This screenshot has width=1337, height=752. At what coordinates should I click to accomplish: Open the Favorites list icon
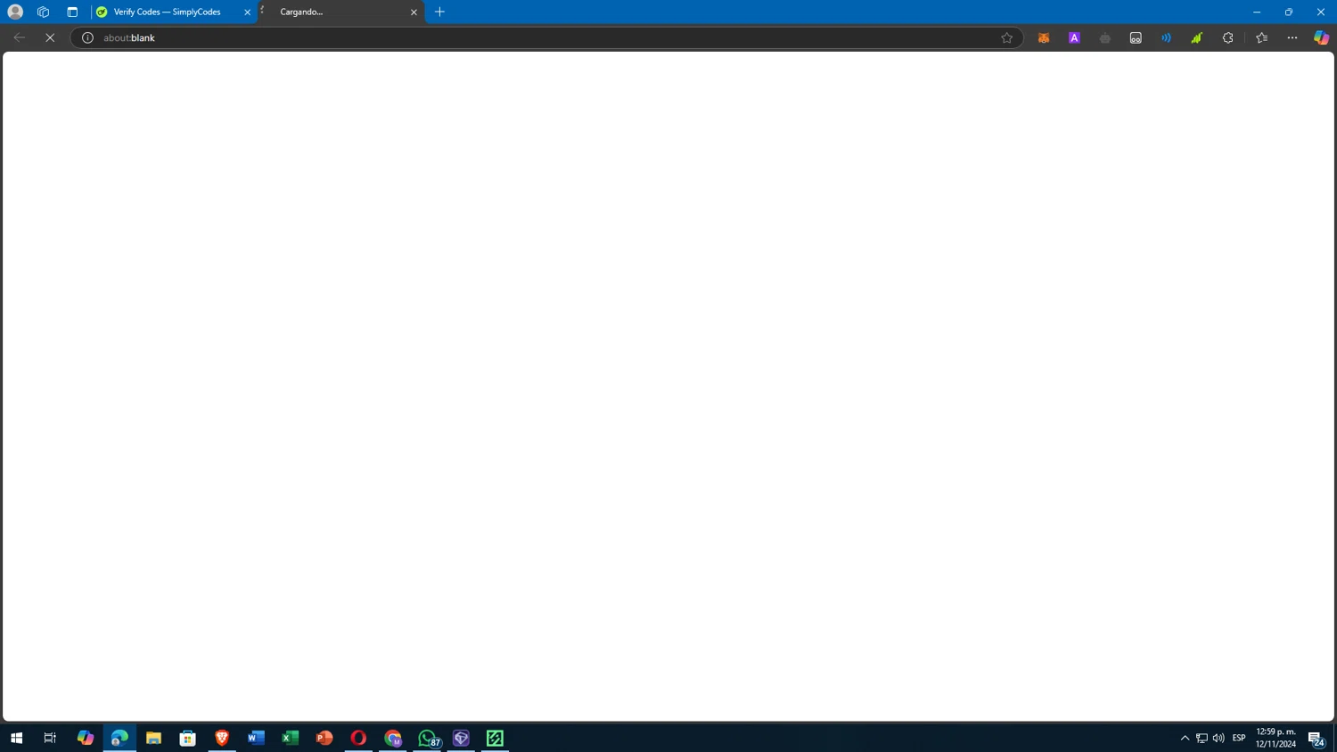[x=1261, y=38]
